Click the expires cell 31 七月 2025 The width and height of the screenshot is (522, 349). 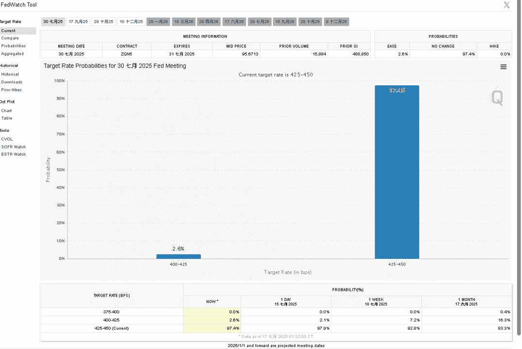coord(182,54)
